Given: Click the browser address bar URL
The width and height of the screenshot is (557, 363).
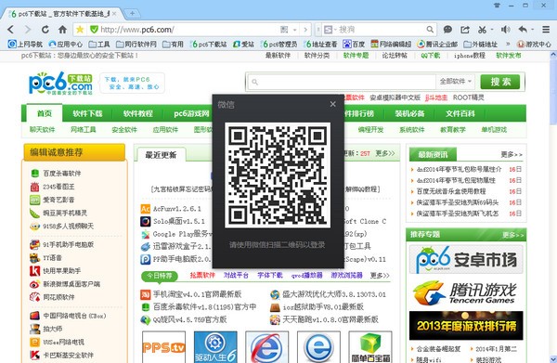Looking at the screenshot, I should click(137, 30).
